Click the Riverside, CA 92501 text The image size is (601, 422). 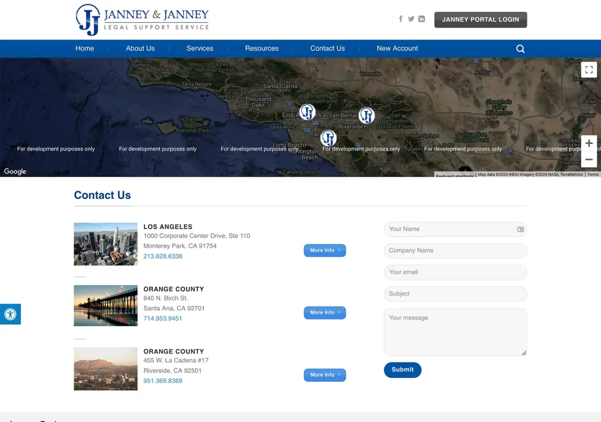173,371
